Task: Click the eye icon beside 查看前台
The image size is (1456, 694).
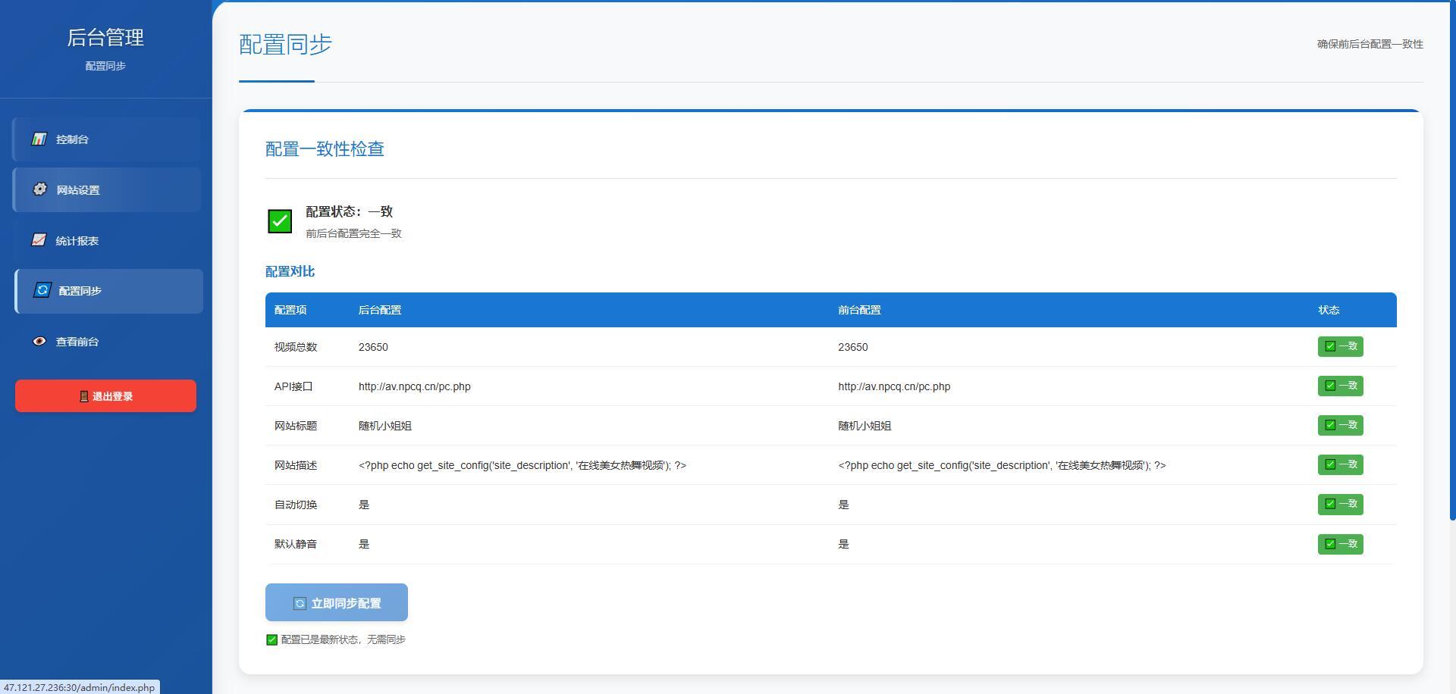Action: tap(39, 342)
